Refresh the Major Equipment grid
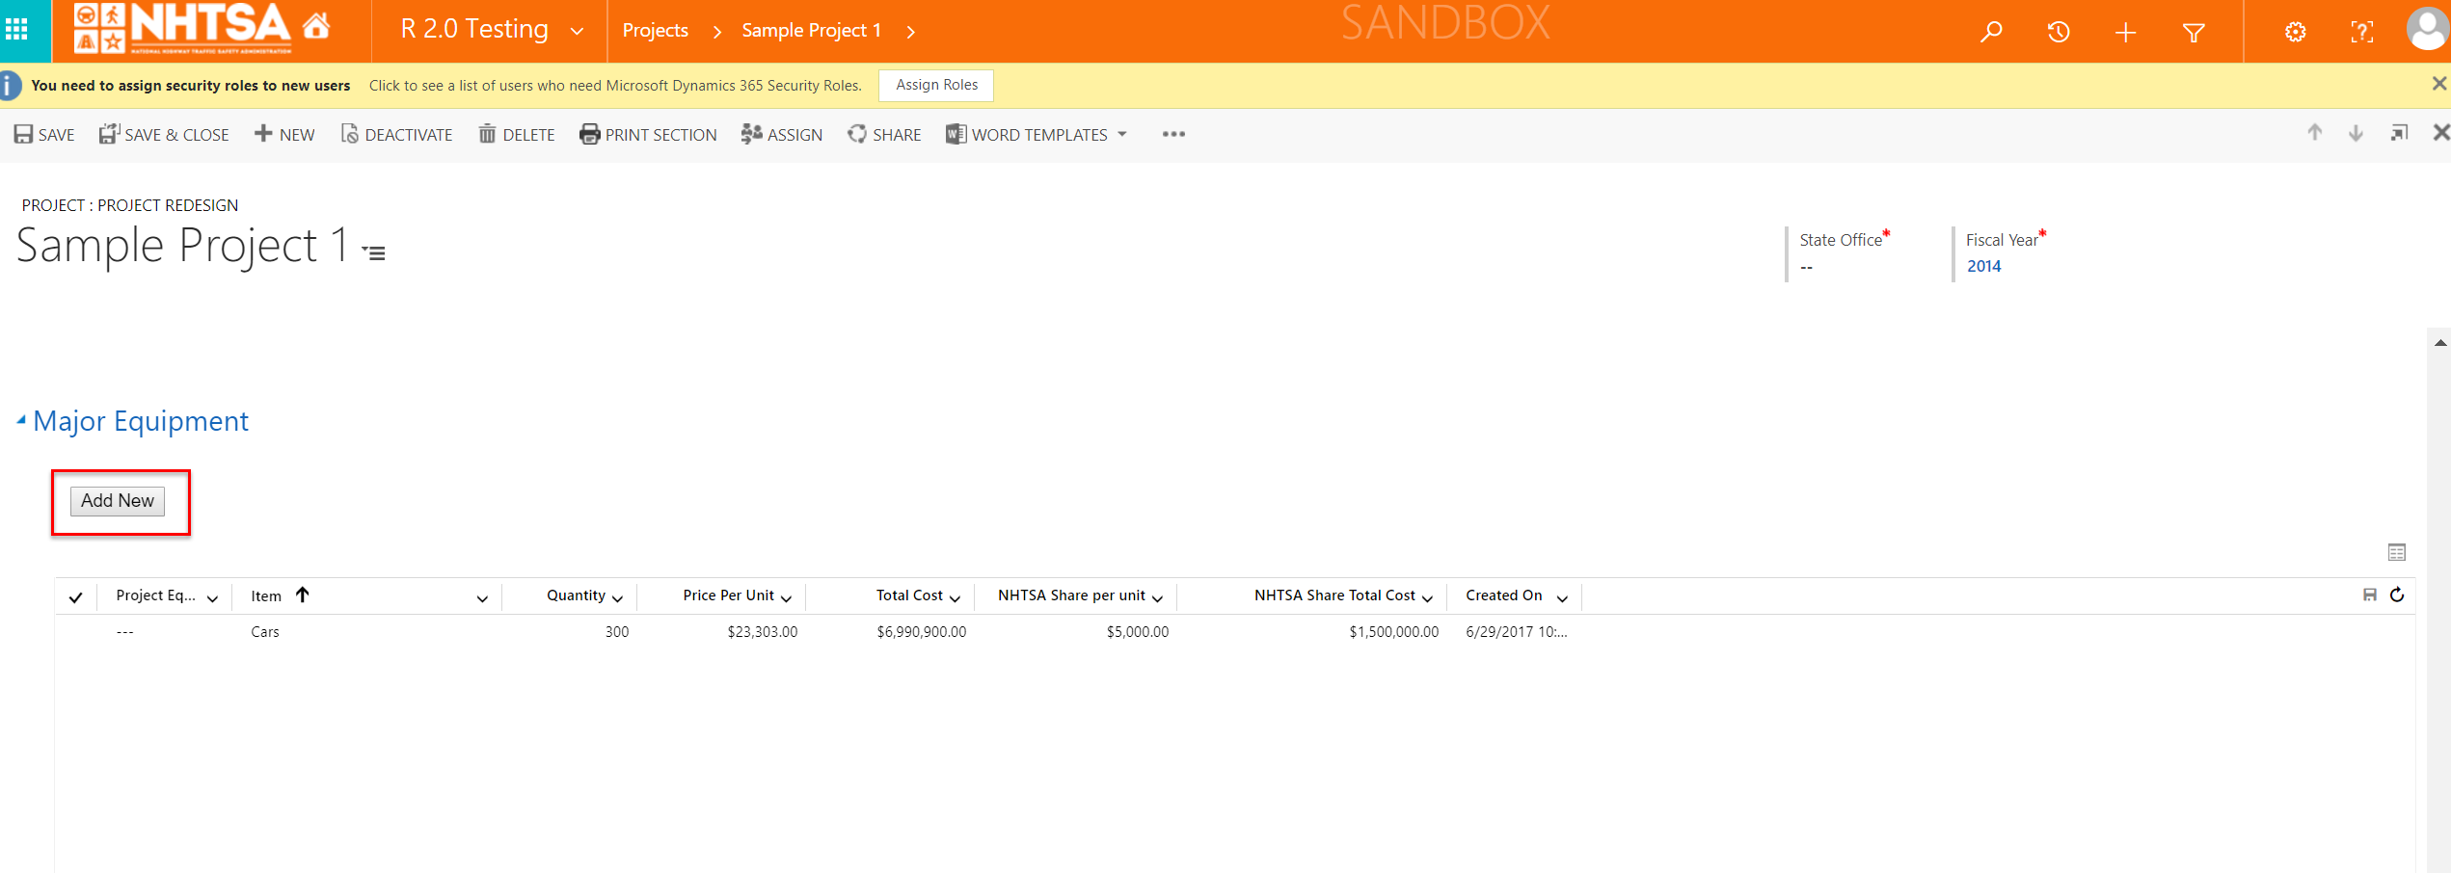This screenshot has width=2451, height=873. 2397,595
